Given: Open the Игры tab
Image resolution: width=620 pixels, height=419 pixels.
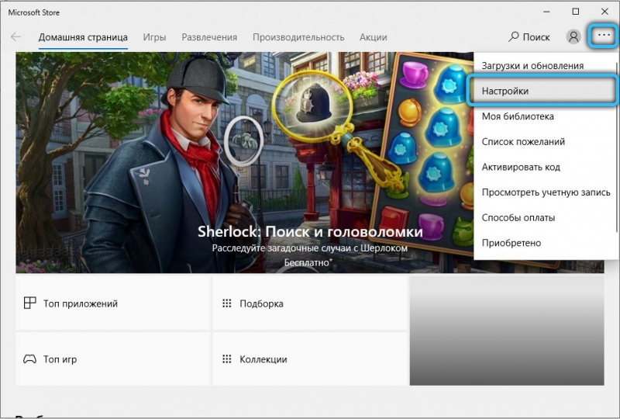Looking at the screenshot, I should 154,37.
